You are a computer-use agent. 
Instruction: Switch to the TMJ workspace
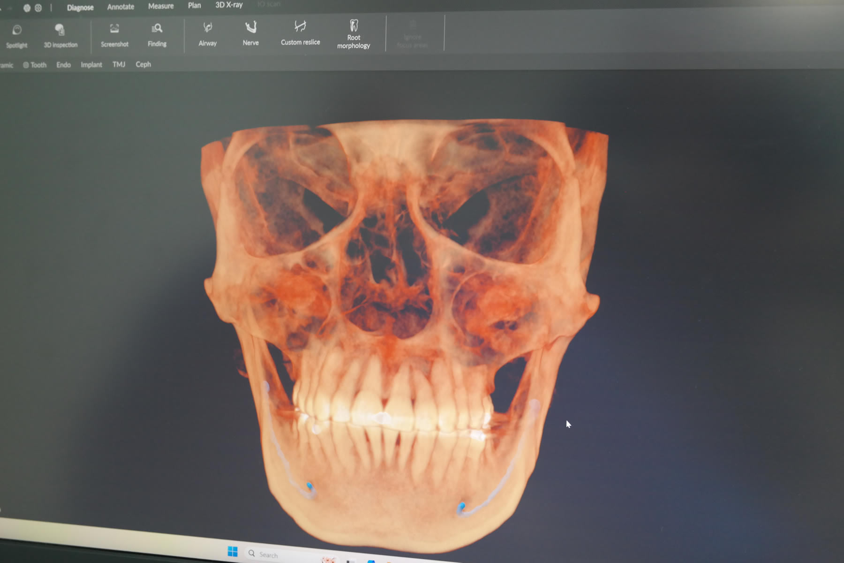(x=119, y=64)
